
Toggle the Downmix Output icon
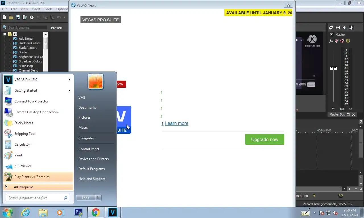tap(338, 28)
